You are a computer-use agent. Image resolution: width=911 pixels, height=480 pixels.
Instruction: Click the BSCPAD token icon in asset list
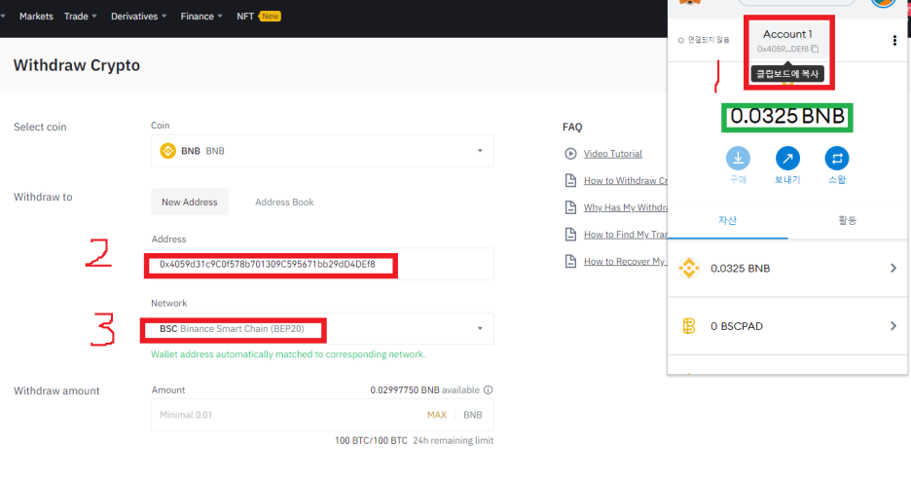689,326
